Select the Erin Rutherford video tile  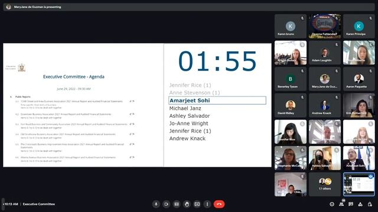pyautogui.click(x=359, y=105)
